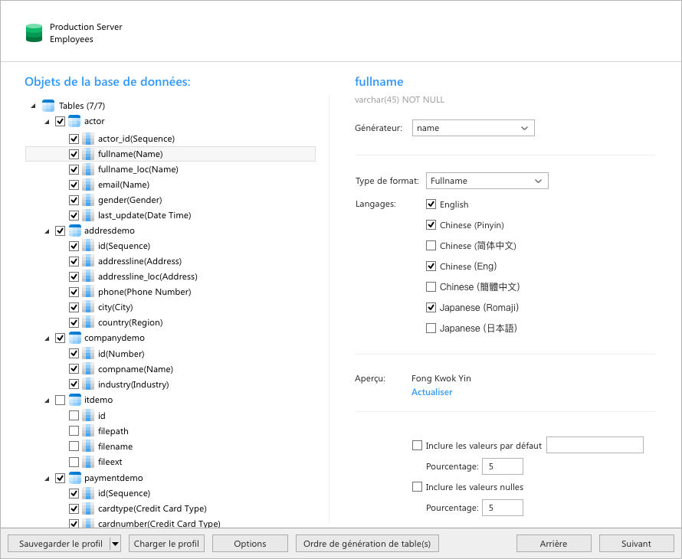Click the gender(Gender) column icon
This screenshot has height=559, width=682.
tap(88, 200)
